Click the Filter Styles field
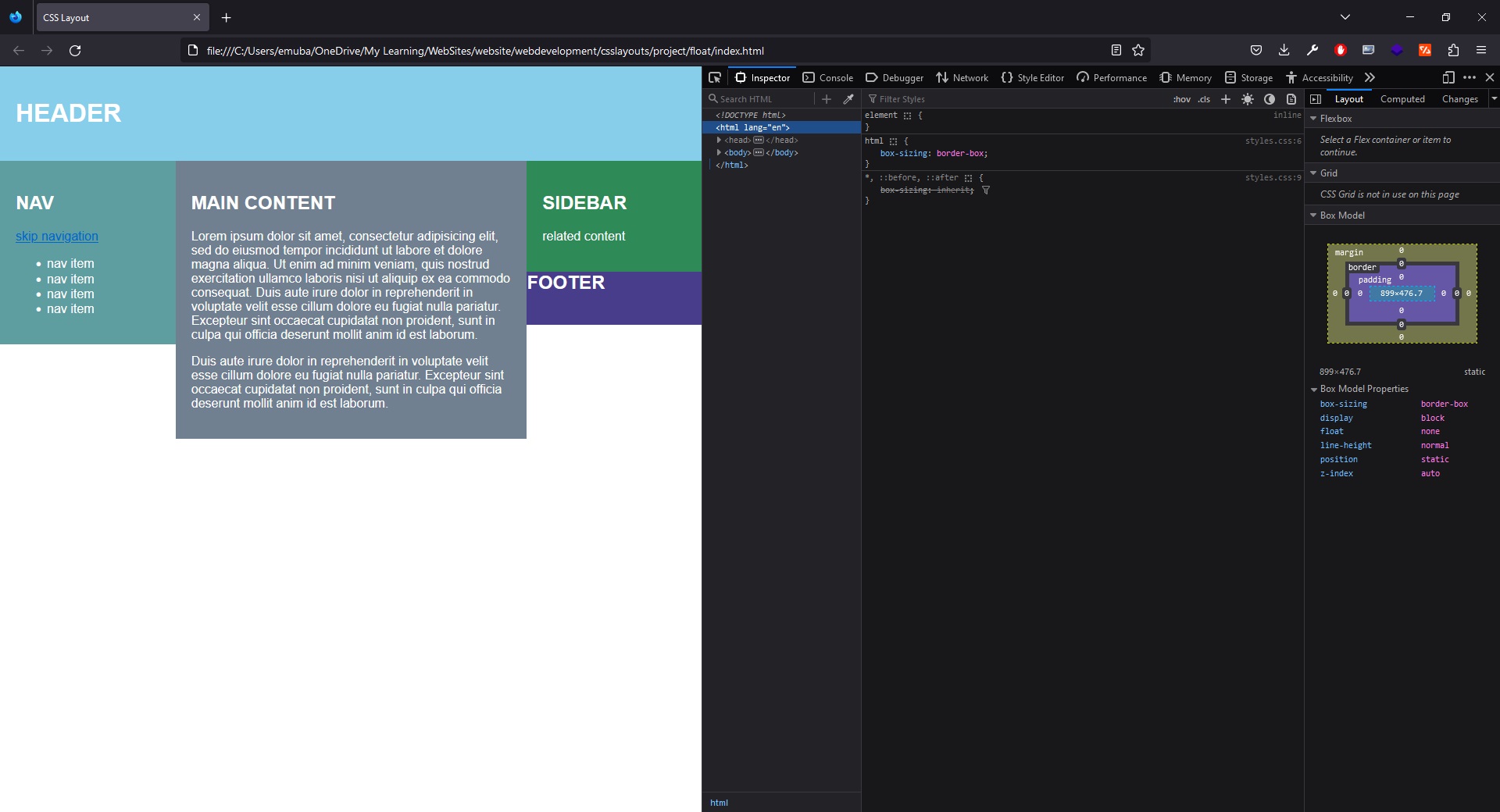The width and height of the screenshot is (1500, 812). tap(1016, 99)
